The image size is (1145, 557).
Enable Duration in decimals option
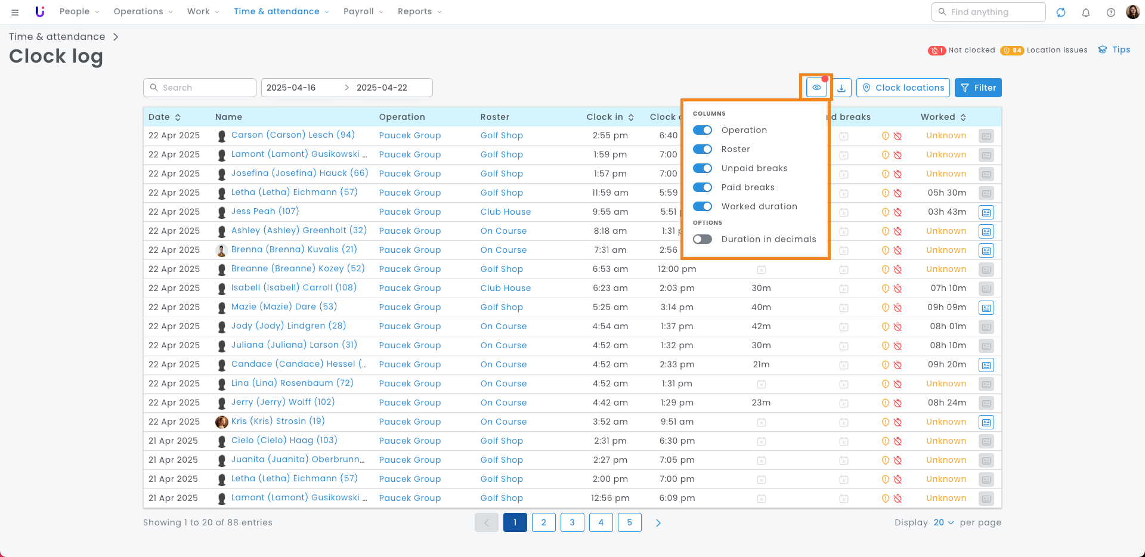coord(703,239)
